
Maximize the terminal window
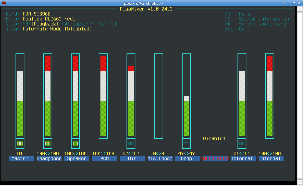[294, 3]
